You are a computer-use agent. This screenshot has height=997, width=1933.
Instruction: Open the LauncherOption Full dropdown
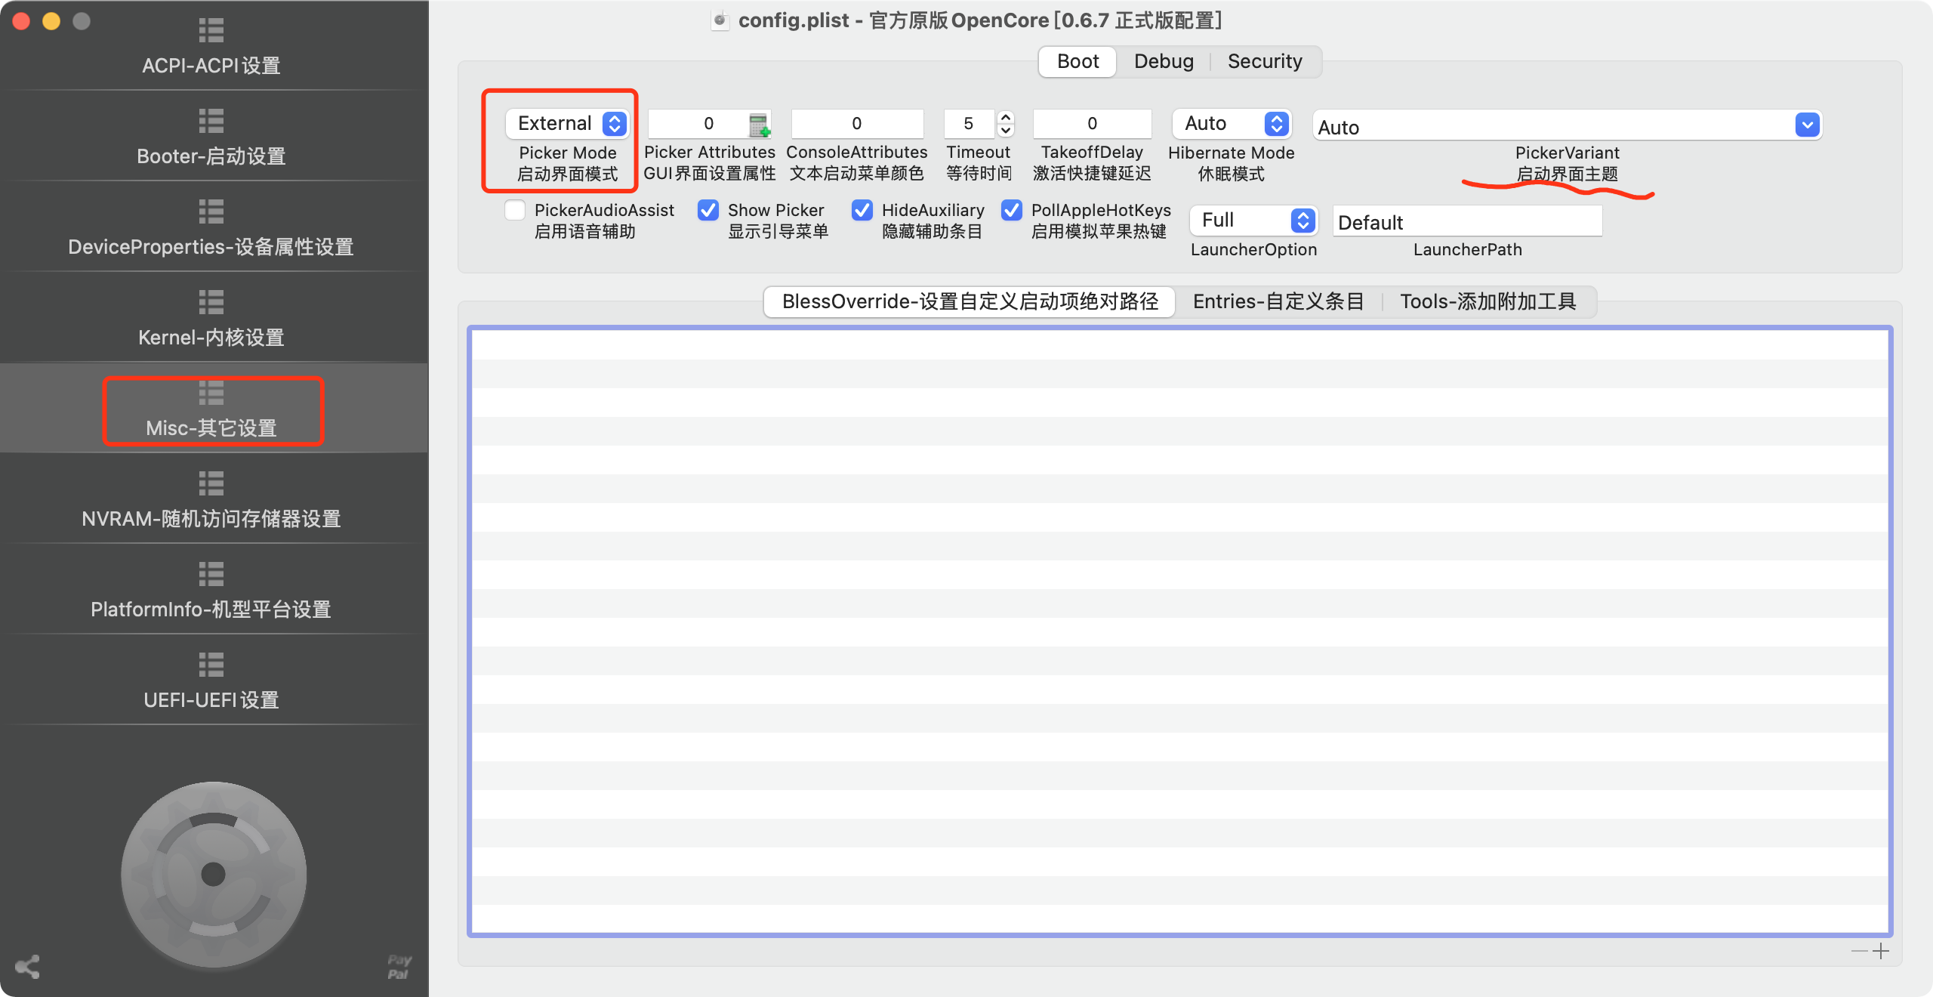[1253, 221]
